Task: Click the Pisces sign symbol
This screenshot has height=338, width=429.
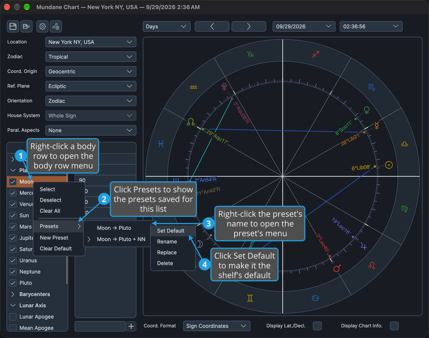Action: click(161, 144)
